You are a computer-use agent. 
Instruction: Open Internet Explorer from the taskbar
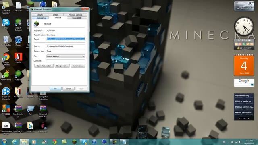click(x=15, y=142)
